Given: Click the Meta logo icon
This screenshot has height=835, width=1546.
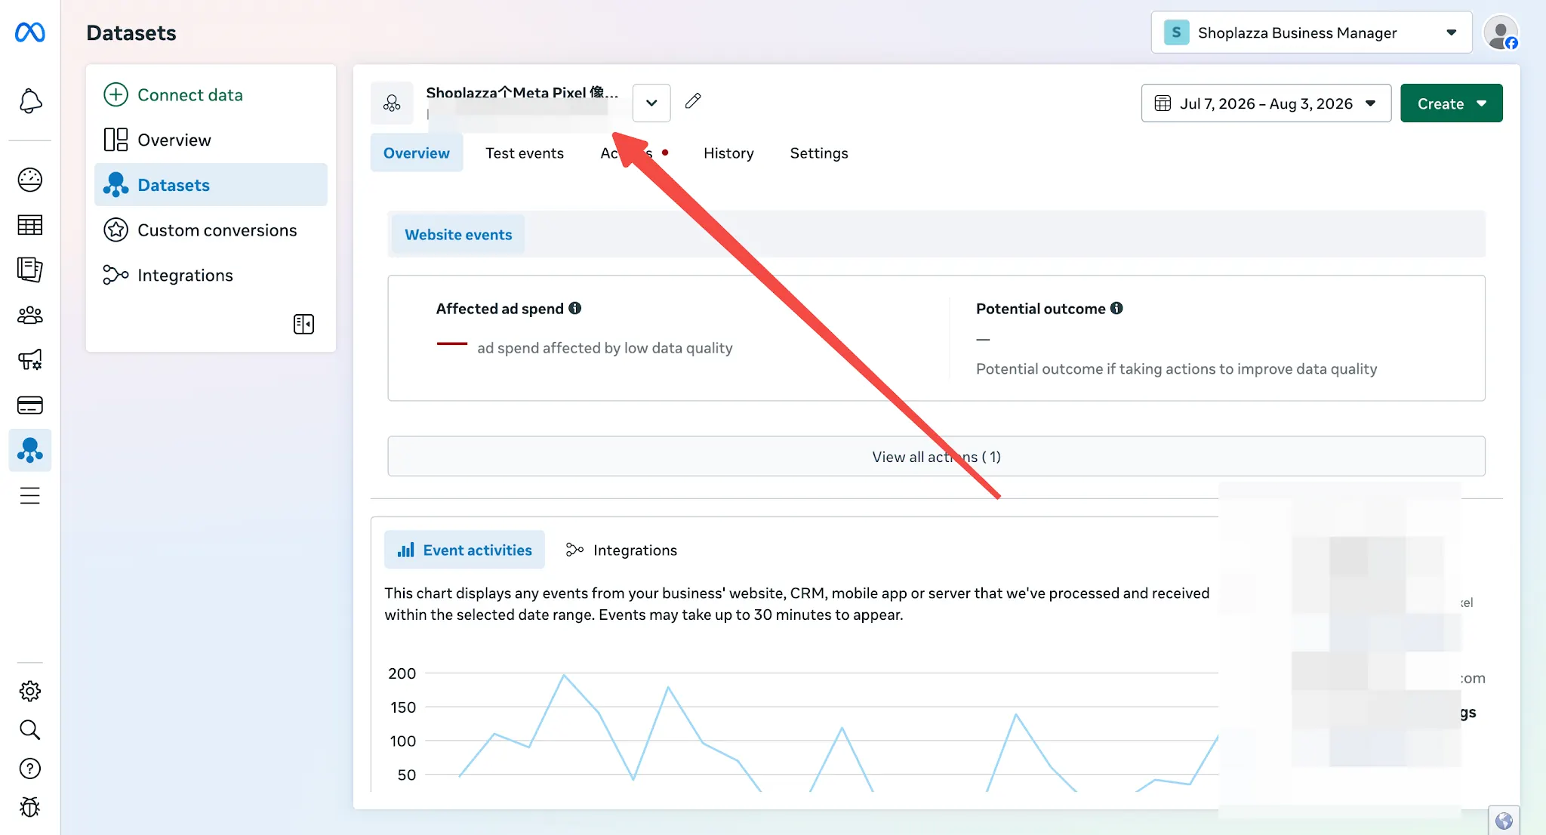Looking at the screenshot, I should (x=30, y=32).
